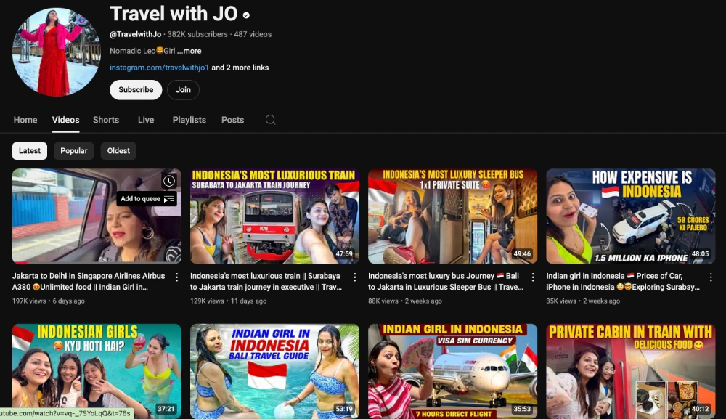Switch to the Popular filter
The image size is (726, 419).
coord(73,150)
